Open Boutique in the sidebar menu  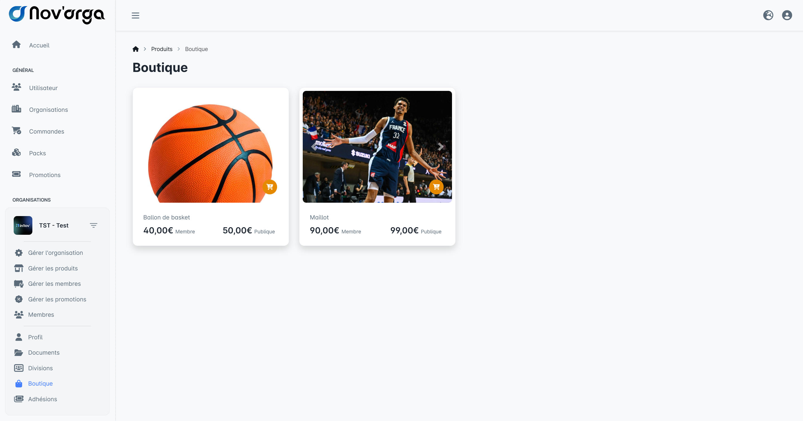coord(40,383)
